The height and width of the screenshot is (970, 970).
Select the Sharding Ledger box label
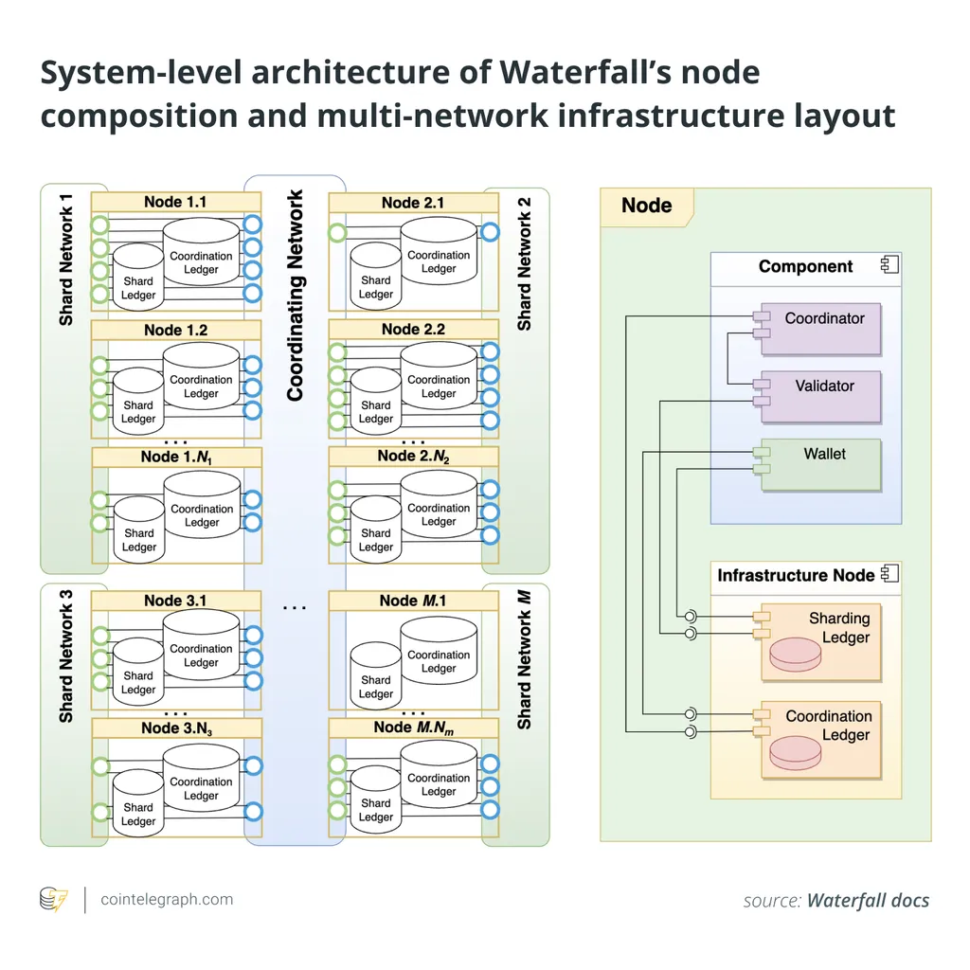pyautogui.click(x=839, y=627)
